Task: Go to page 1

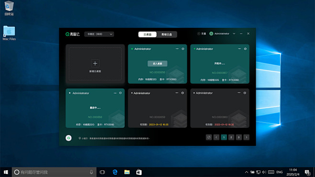Action: [x=224, y=137]
